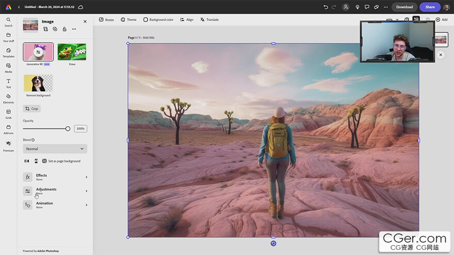Select the Generative fill thumbnail
Image resolution: width=454 pixels, height=255 pixels.
click(38, 52)
